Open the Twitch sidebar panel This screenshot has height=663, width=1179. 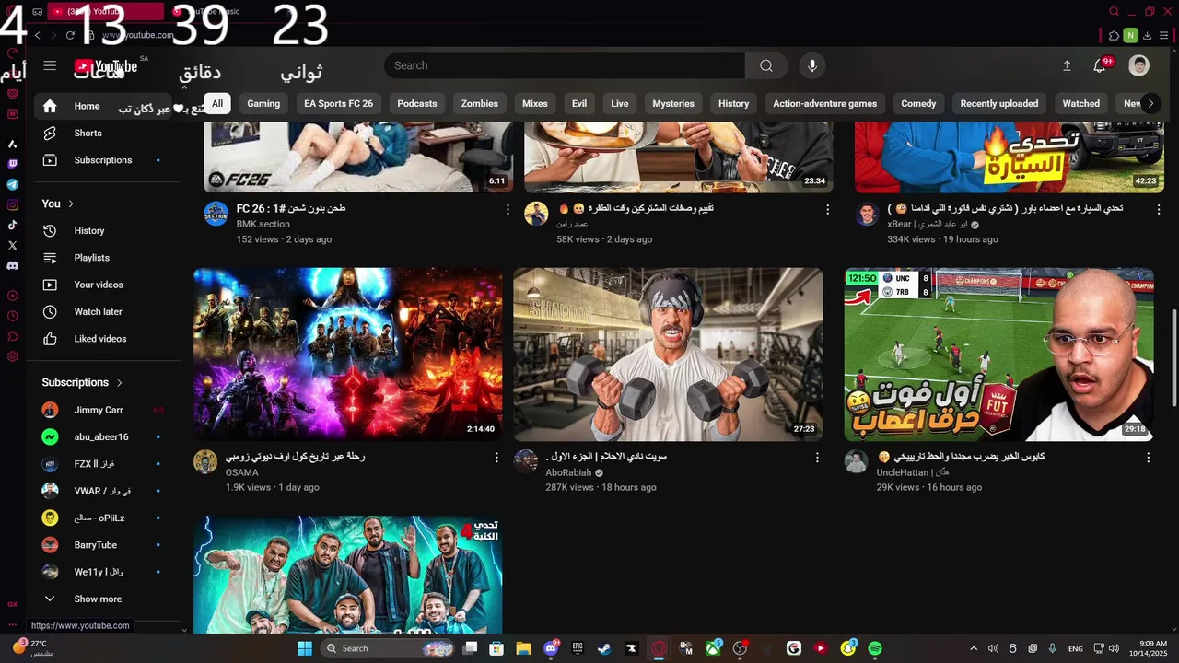coord(13,164)
